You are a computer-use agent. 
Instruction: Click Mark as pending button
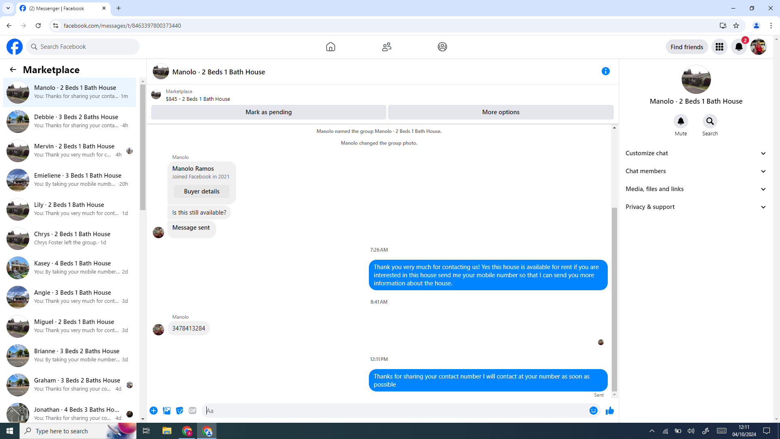pyautogui.click(x=269, y=112)
